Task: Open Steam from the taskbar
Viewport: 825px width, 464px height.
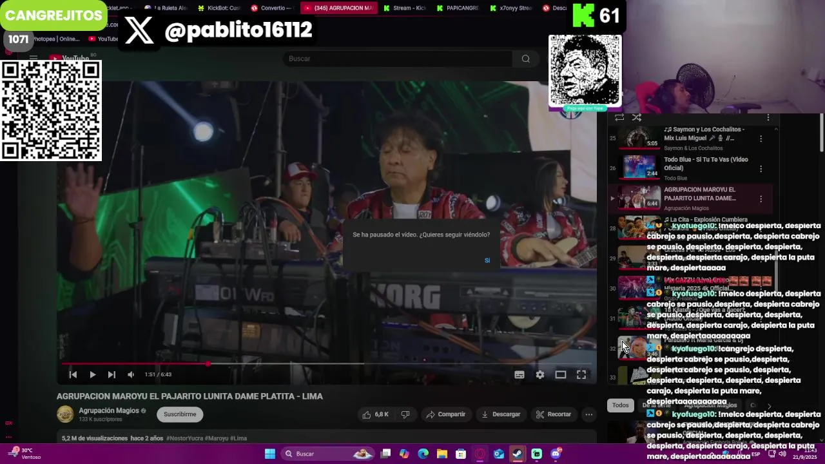Action: click(518, 454)
